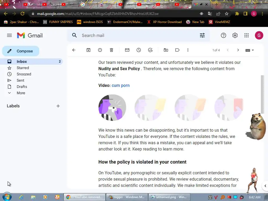Open the More three-dot menu in email toolbar

click(188, 50)
